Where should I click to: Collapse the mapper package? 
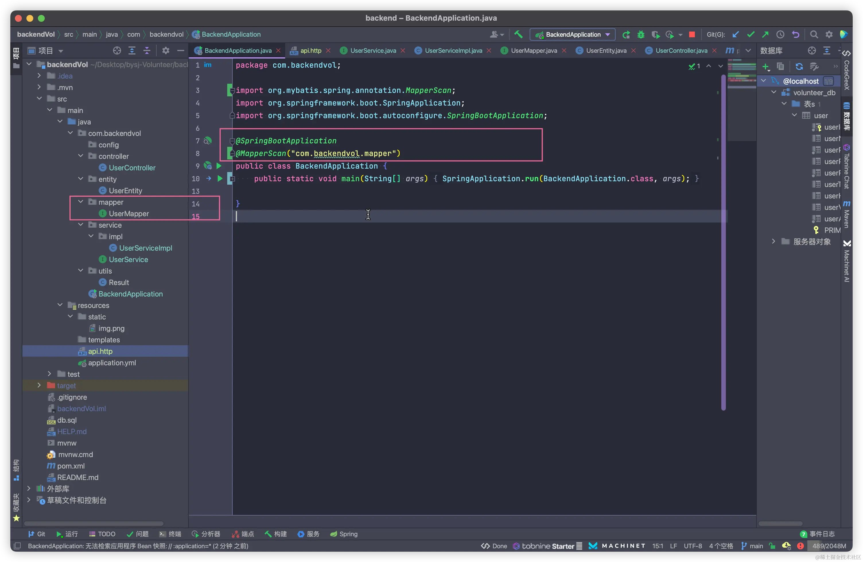tap(81, 202)
